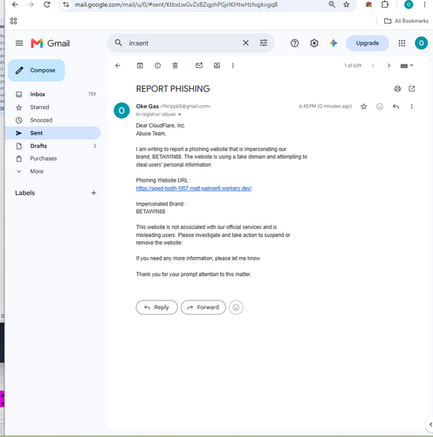This screenshot has height=437, width=433.
Task: Click the Upgrade button
Action: (368, 43)
